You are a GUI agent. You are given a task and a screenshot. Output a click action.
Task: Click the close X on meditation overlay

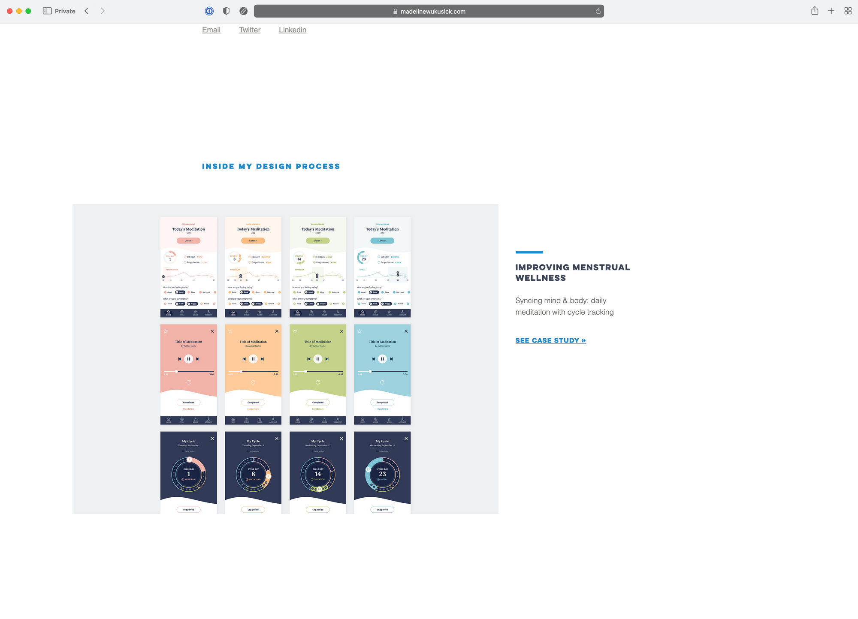click(x=212, y=331)
